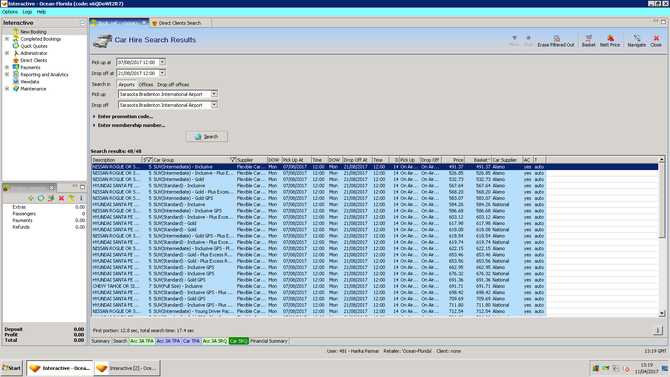The image size is (670, 377).
Task: Open the Pick up airport dropdown
Action: (214, 94)
